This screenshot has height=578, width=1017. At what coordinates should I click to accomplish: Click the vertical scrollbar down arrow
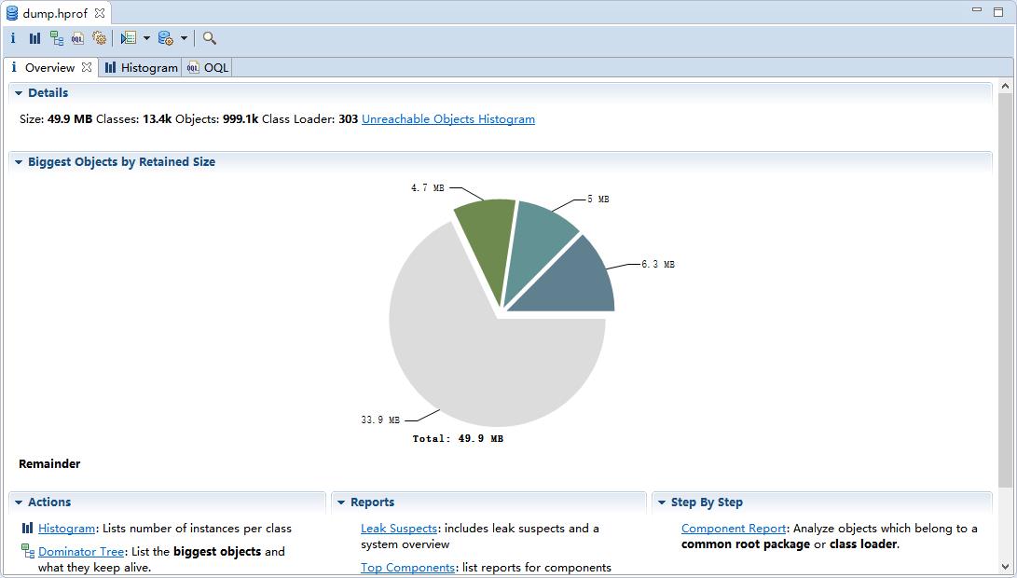(x=1005, y=567)
